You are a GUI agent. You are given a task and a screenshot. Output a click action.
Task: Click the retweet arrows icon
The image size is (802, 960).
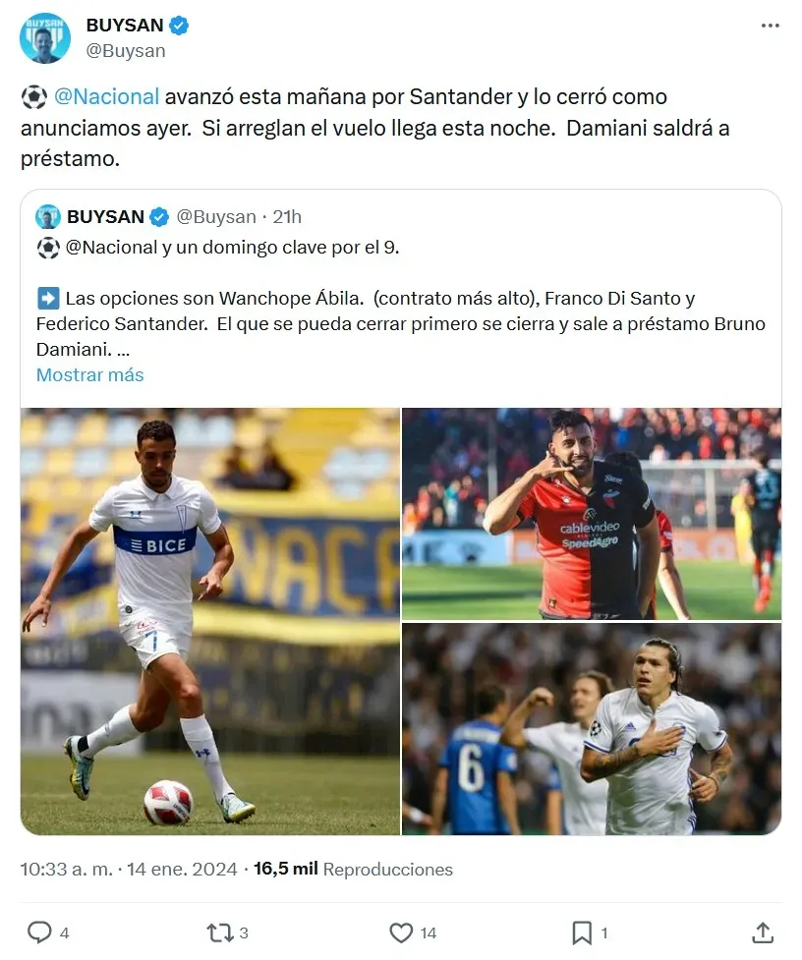pos(219,932)
